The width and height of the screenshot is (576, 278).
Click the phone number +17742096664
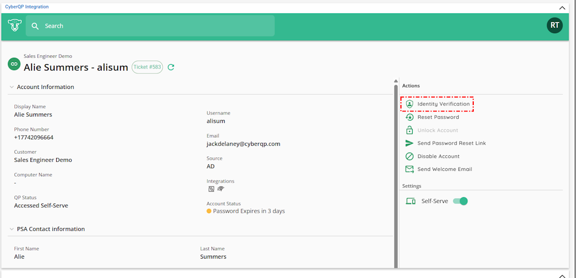click(x=34, y=138)
